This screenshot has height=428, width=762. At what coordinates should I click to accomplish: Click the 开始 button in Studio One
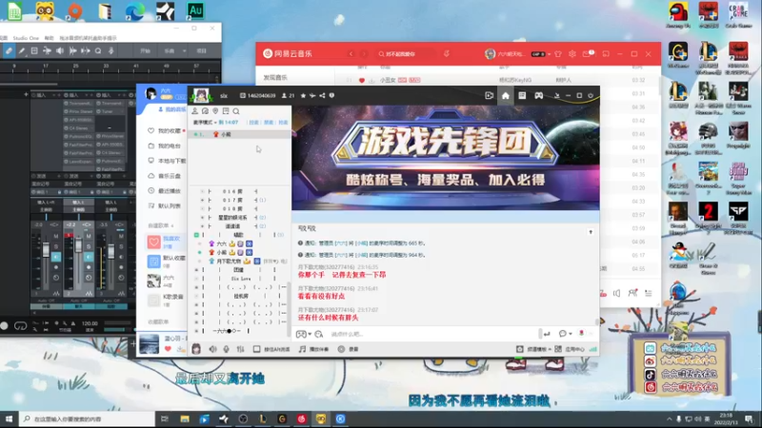tap(146, 50)
